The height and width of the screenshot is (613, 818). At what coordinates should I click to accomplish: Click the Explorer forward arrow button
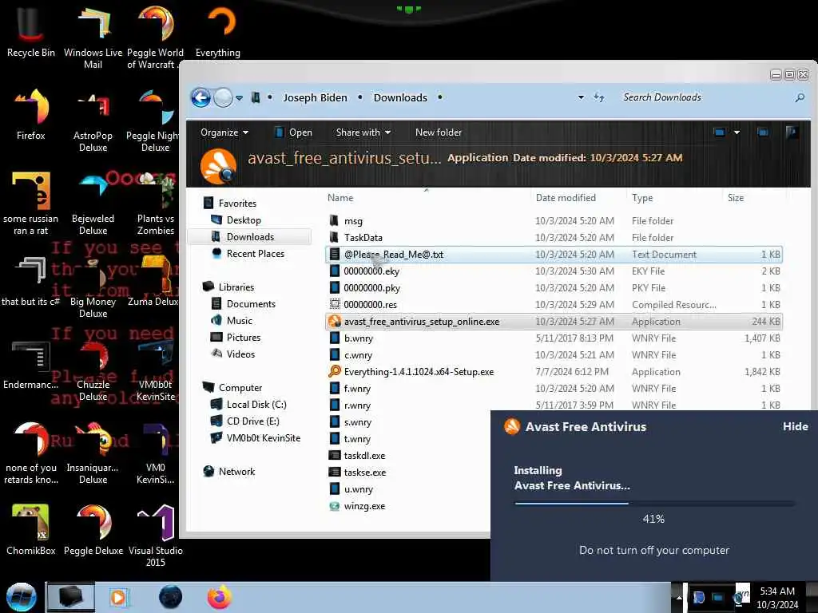[x=224, y=97]
